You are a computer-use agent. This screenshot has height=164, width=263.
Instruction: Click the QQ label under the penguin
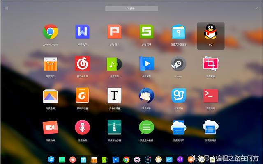tap(210, 45)
